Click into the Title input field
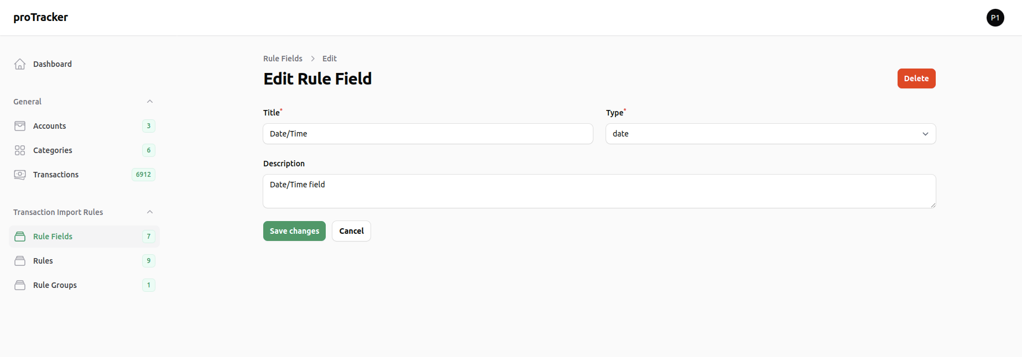This screenshot has width=1022, height=357. click(427, 134)
